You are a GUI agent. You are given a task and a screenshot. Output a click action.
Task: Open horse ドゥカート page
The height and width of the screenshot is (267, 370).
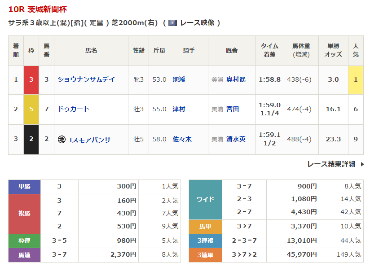(74, 109)
